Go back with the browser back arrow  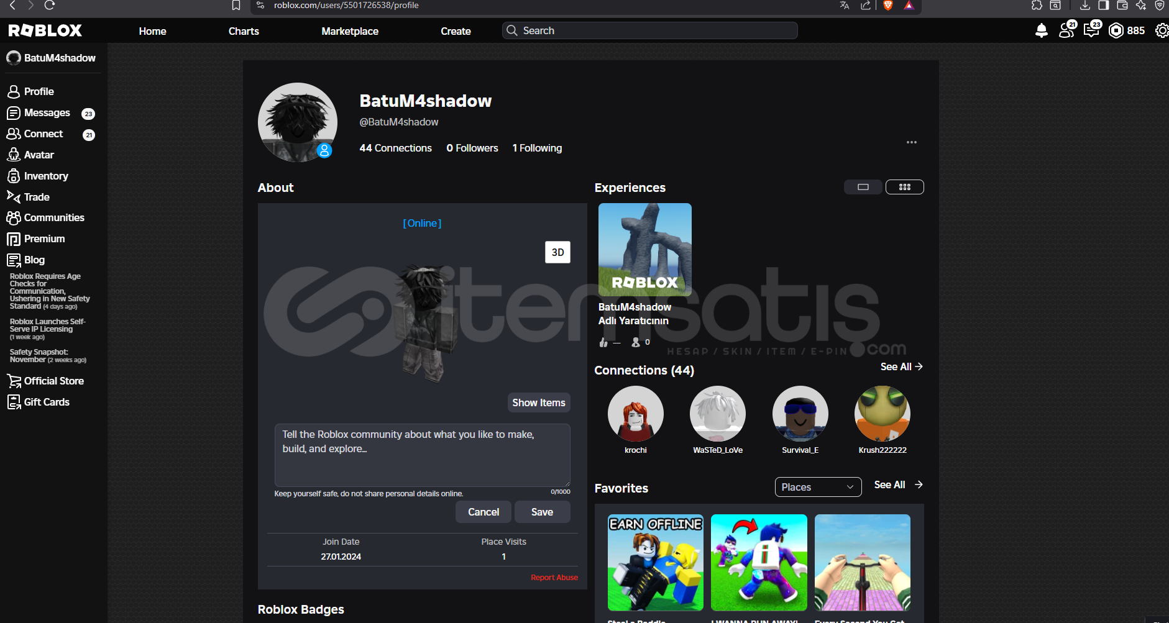tap(12, 5)
